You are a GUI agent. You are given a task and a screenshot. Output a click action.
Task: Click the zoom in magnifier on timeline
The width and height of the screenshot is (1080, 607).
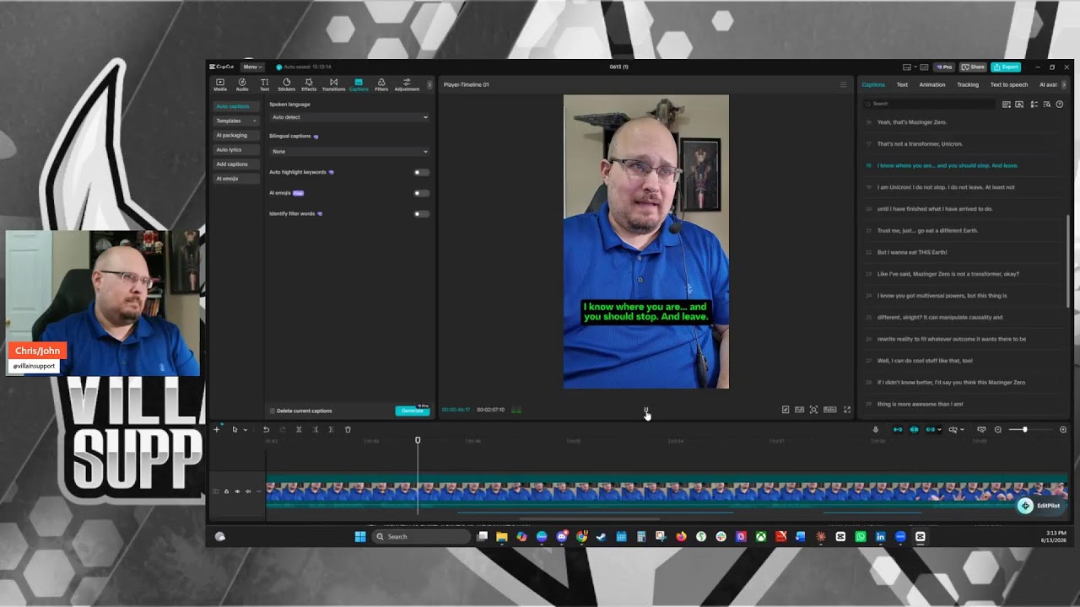point(1063,429)
